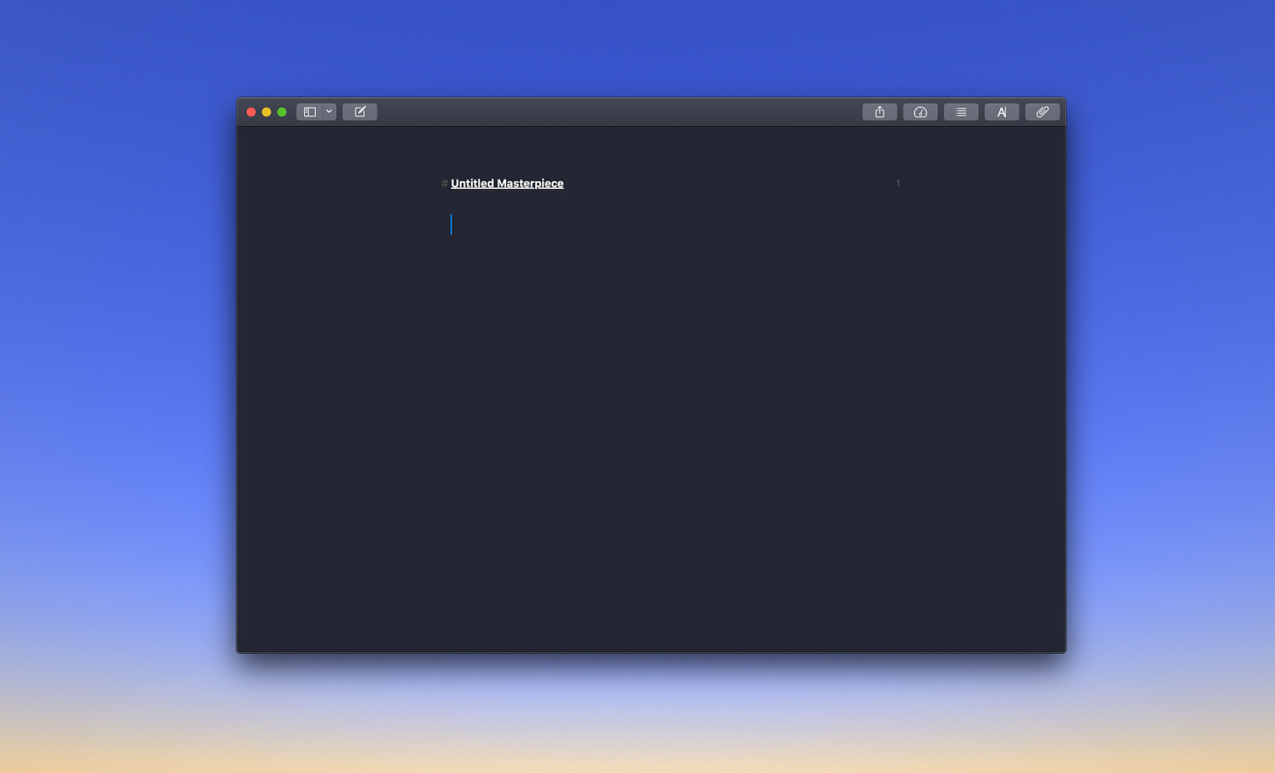Click the 'Untitled Masterpiece' heading text

(507, 183)
